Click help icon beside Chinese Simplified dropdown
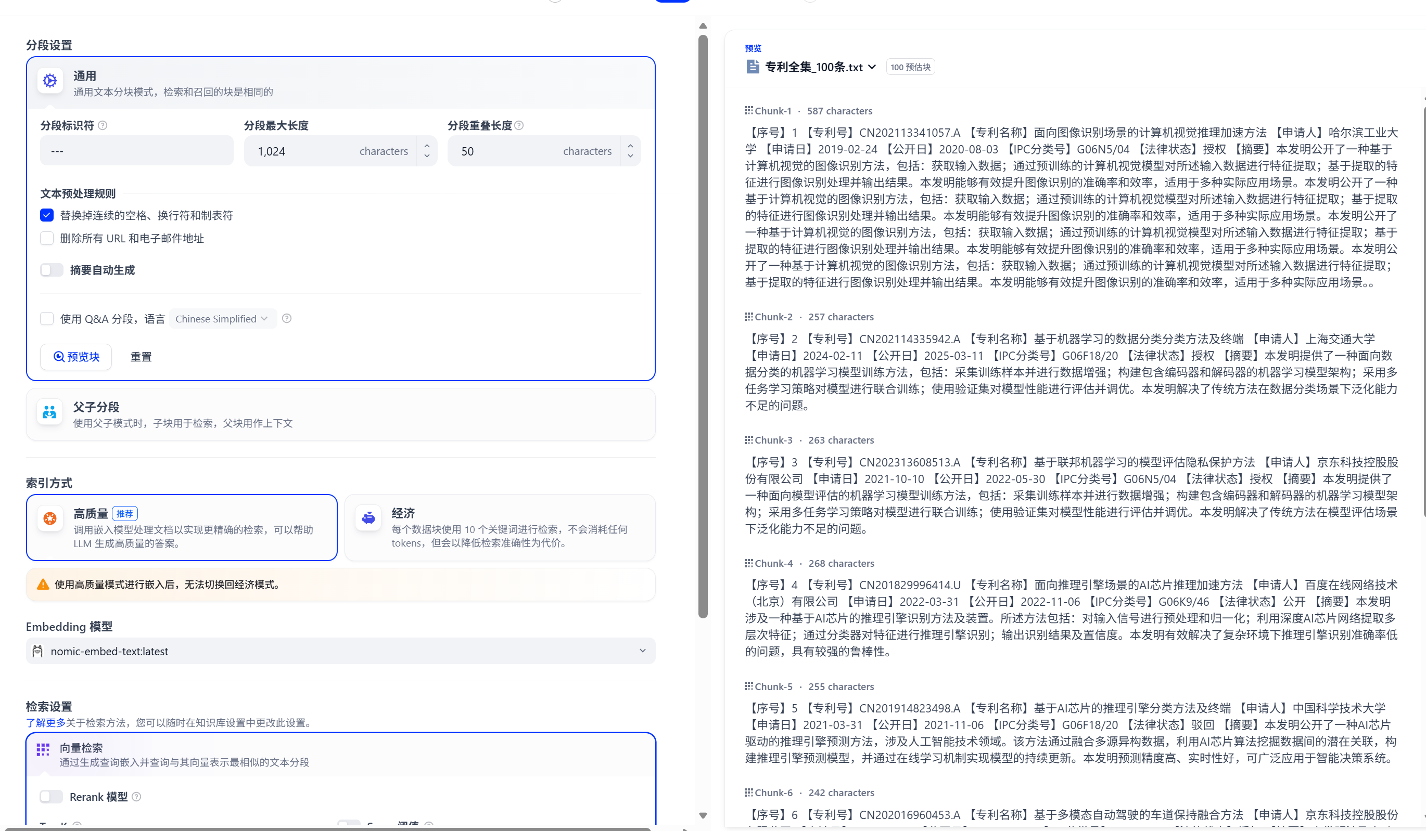This screenshot has height=831, width=1426. 287,319
